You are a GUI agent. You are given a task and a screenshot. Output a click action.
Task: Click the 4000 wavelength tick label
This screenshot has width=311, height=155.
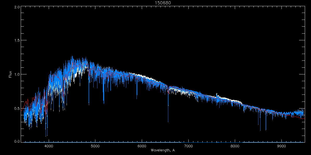tap(49, 146)
